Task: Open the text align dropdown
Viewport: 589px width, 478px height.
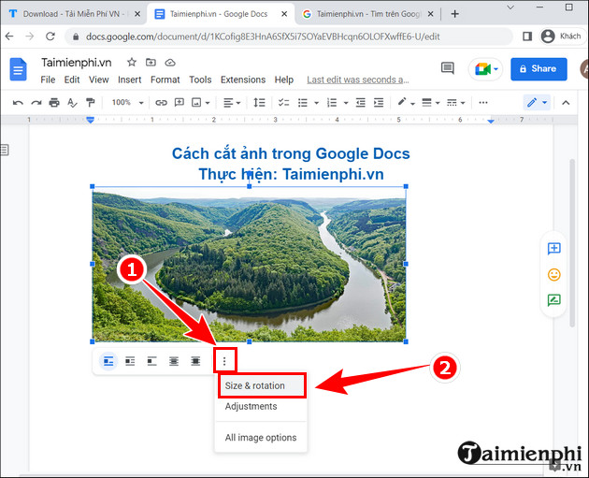Action: (x=232, y=103)
